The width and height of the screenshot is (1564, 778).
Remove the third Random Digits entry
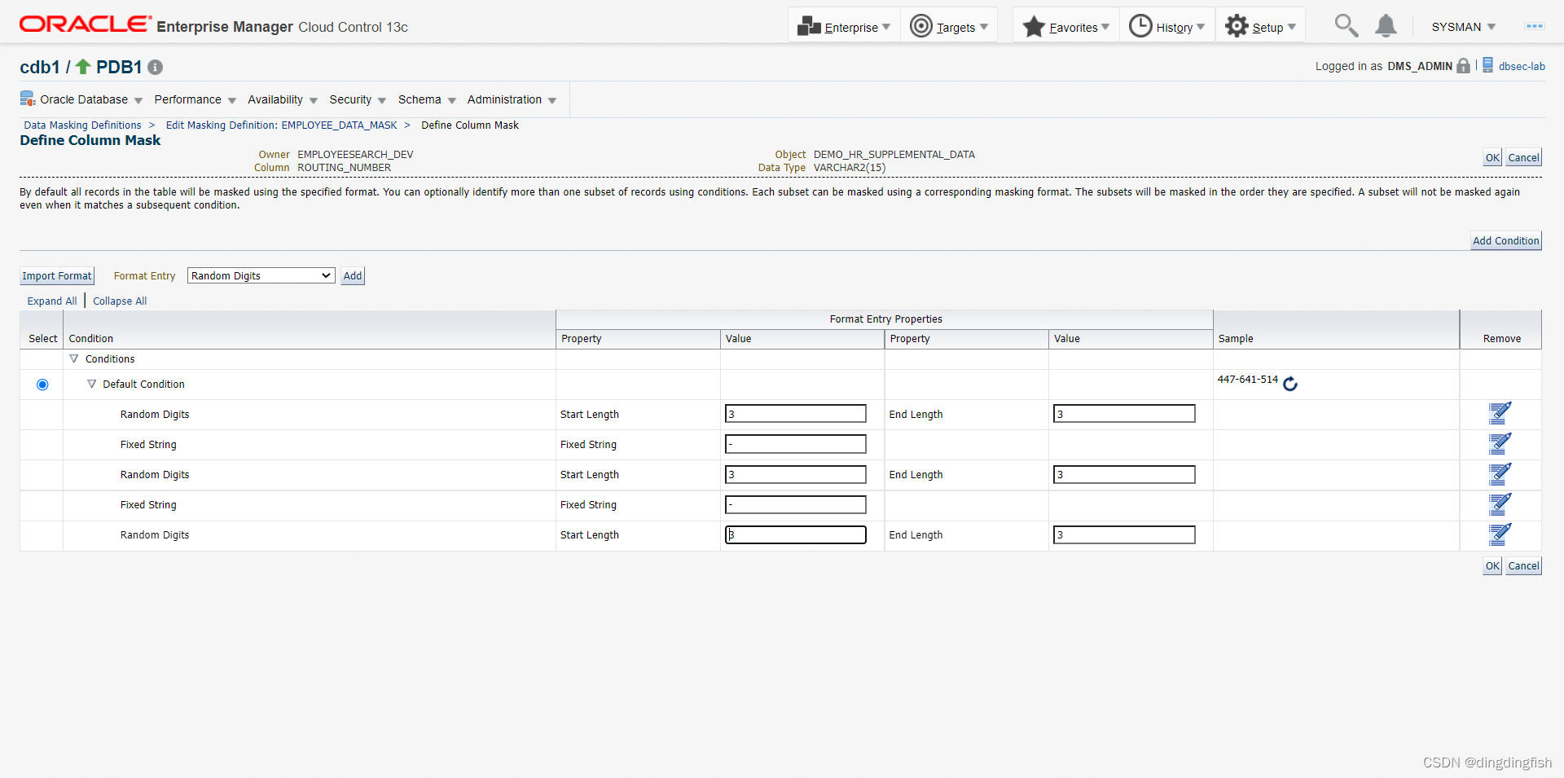click(1500, 534)
